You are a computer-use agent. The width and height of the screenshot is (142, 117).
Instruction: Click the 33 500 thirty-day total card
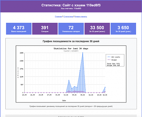point(97,29)
